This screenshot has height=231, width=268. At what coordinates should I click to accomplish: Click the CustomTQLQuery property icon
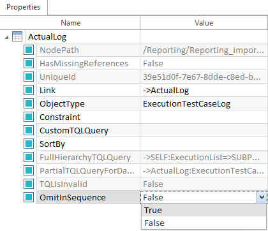tap(29, 130)
